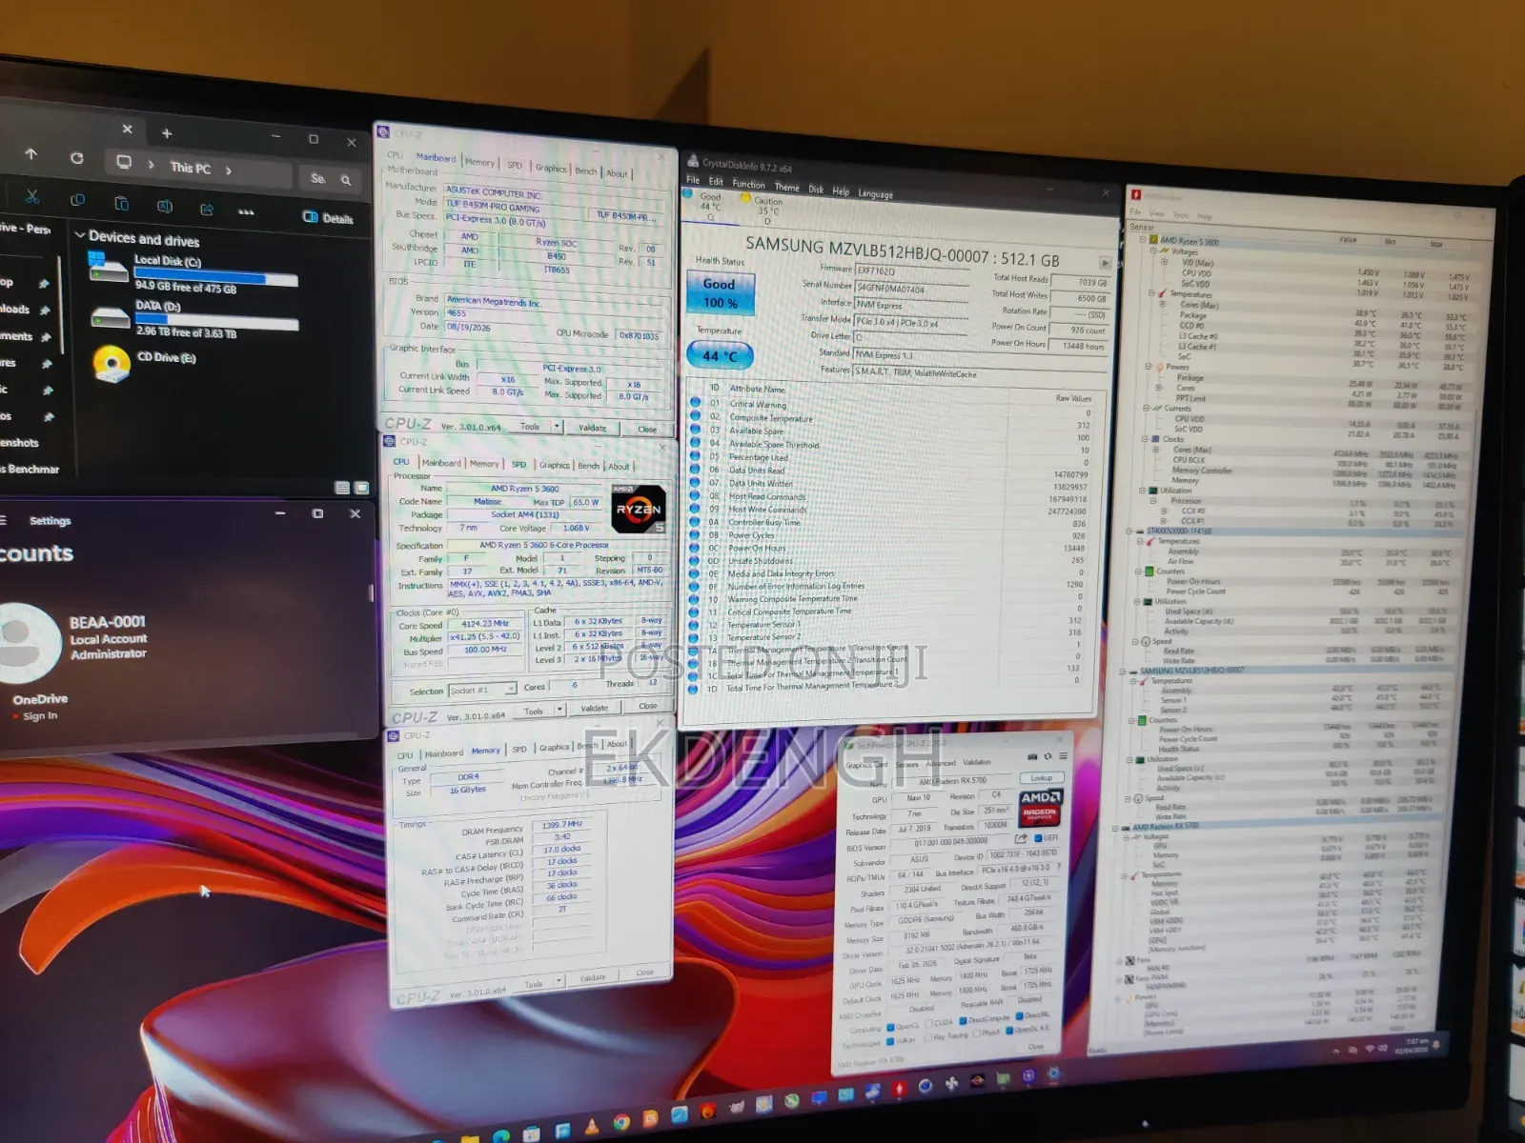Image resolution: width=1525 pixels, height=1143 pixels.
Task: Click the Lookup button in GPU-Z
Action: (x=1042, y=777)
